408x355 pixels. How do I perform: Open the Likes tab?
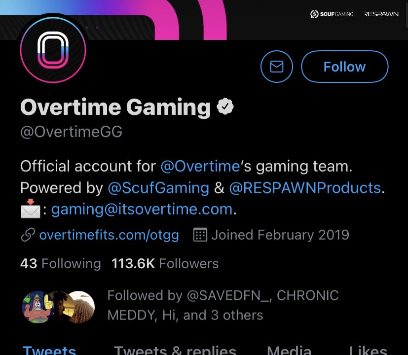(368, 350)
